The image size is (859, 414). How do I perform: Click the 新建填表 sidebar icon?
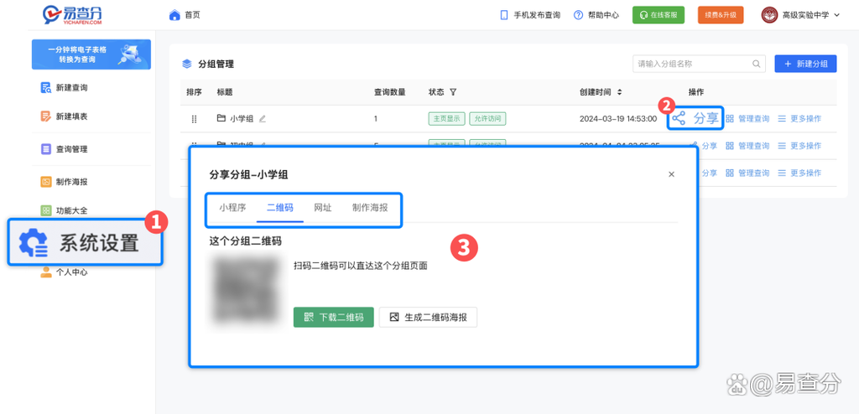coord(46,116)
